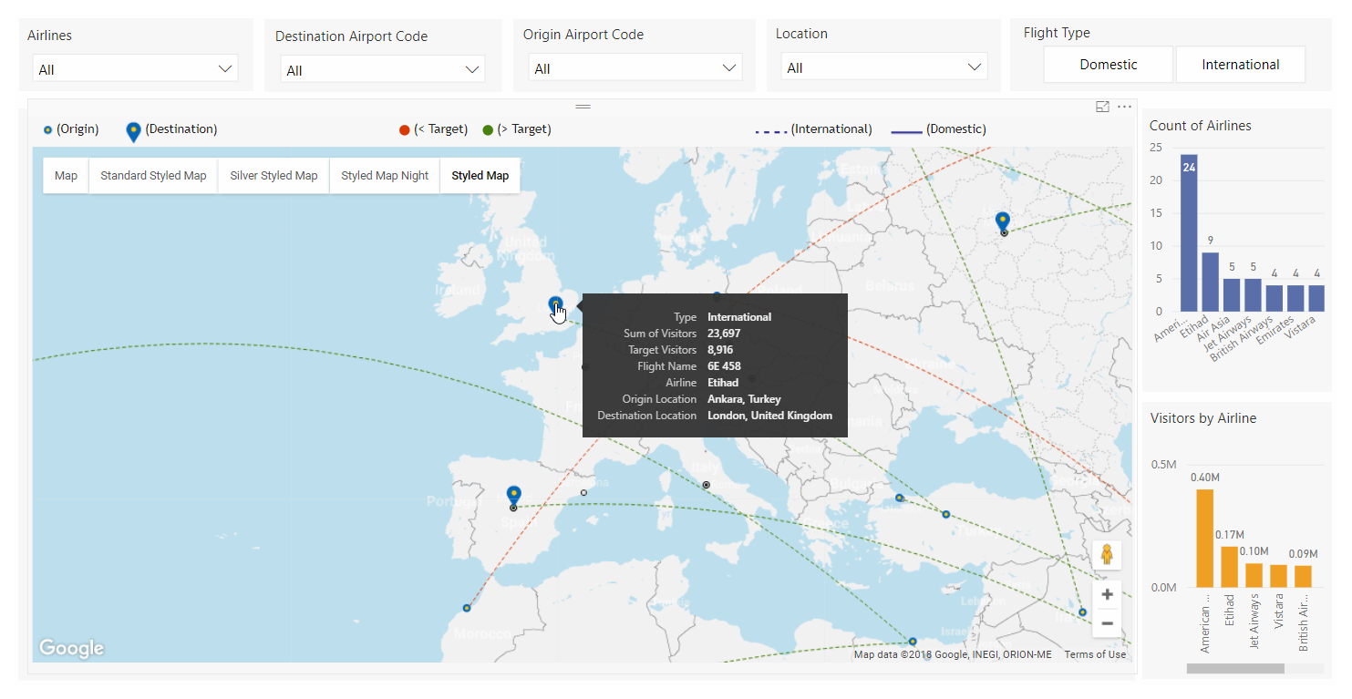Viewport: 1352px width, 699px height.
Task: Select the Silver Styled Map tab
Action: [273, 175]
